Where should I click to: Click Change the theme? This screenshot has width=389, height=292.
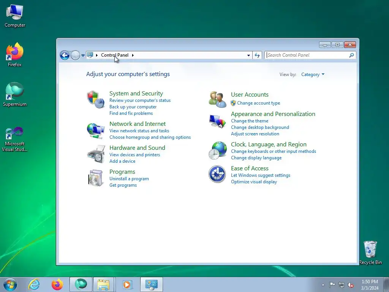click(250, 121)
